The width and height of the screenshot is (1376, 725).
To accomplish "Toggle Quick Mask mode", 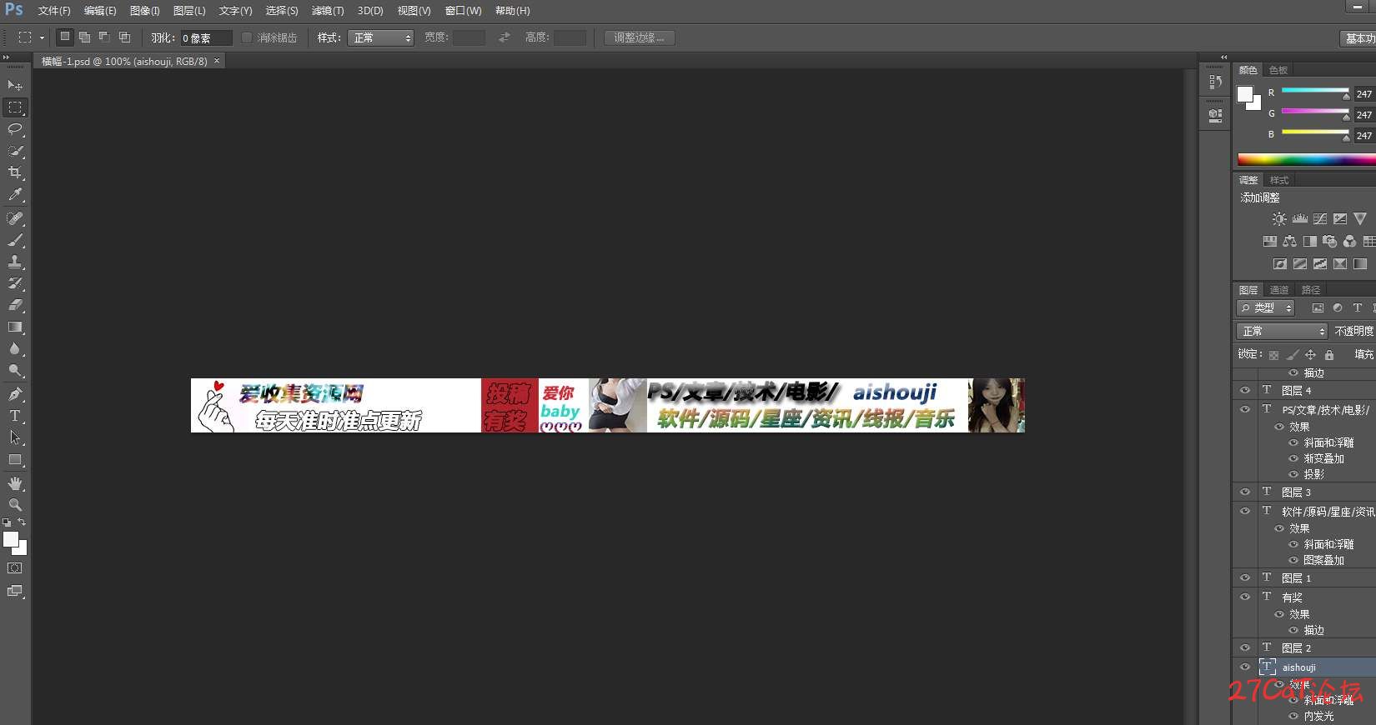I will (x=15, y=568).
